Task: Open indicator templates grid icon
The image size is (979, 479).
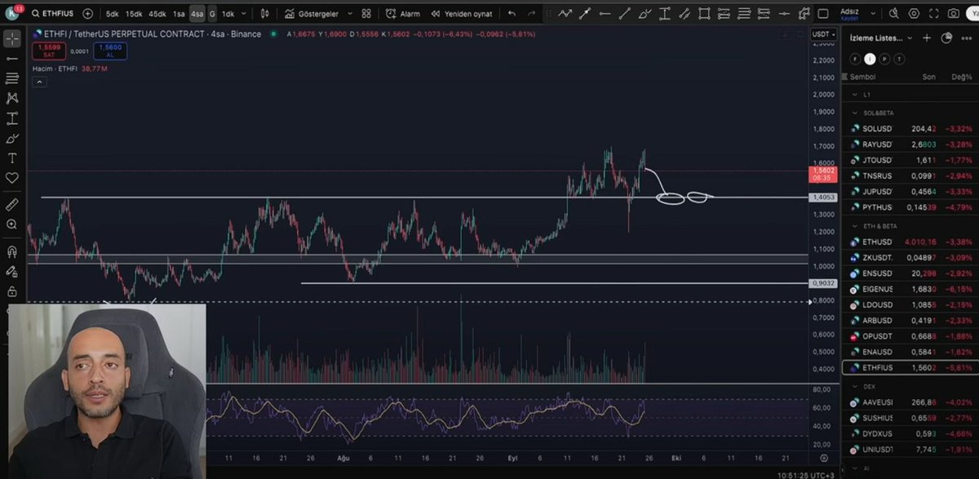Action: [x=366, y=14]
